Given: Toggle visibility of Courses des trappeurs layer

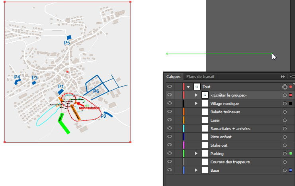Looking at the screenshot, I should click(x=170, y=162).
